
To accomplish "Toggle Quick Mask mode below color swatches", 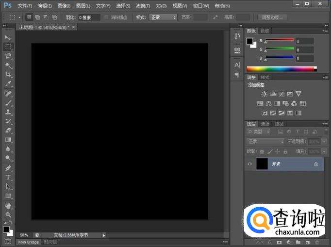I will click(x=8, y=241).
